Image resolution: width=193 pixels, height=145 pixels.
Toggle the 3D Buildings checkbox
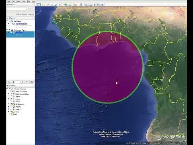tap(11, 104)
